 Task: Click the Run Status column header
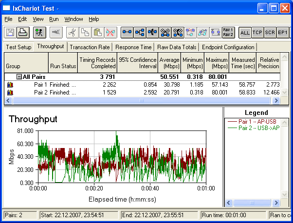coord(63,63)
